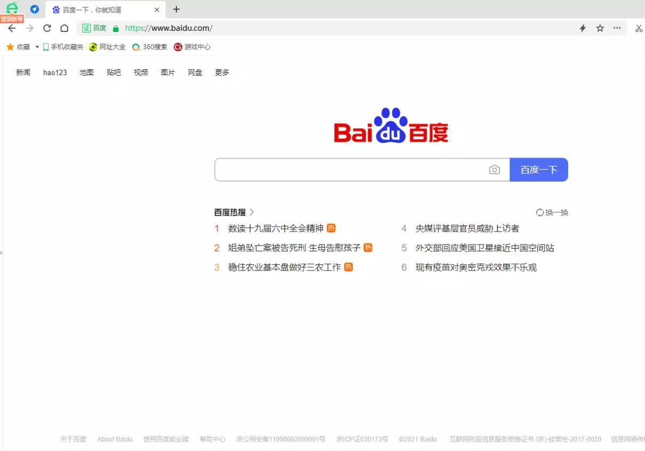Open hot search 姐弟坠亡案被告死刑

coord(294,248)
